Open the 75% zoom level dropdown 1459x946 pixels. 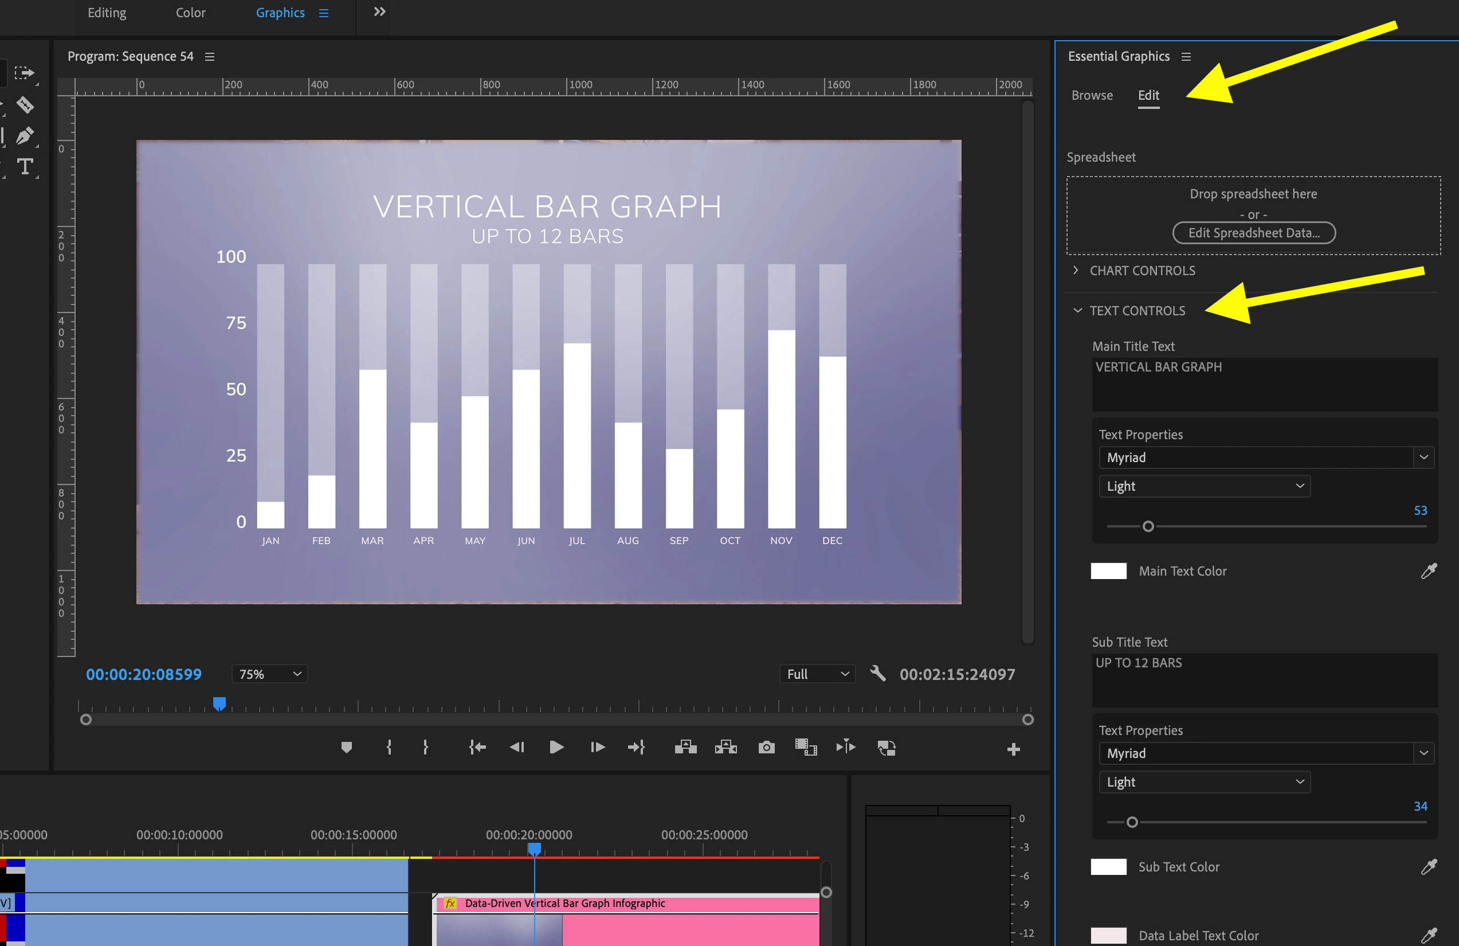270,674
